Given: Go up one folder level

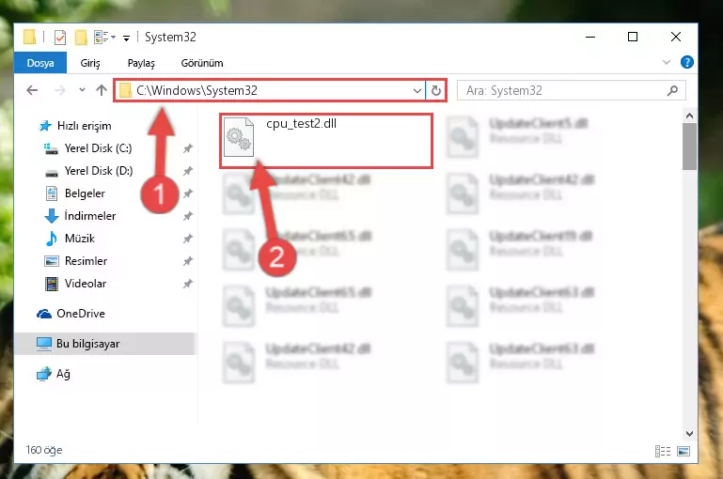Looking at the screenshot, I should (102, 90).
